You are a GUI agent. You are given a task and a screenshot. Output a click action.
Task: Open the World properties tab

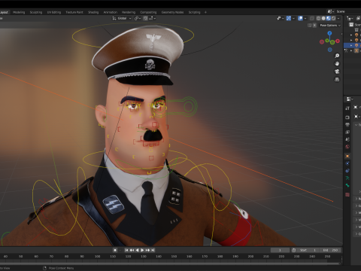point(347,147)
